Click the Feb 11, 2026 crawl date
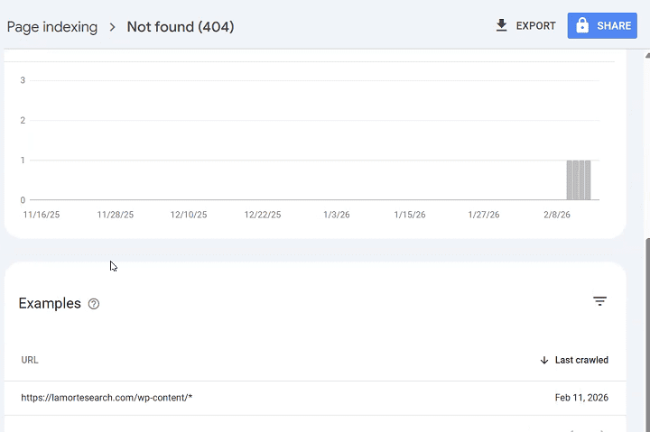Viewport: 650px width, 432px height. [x=581, y=398]
